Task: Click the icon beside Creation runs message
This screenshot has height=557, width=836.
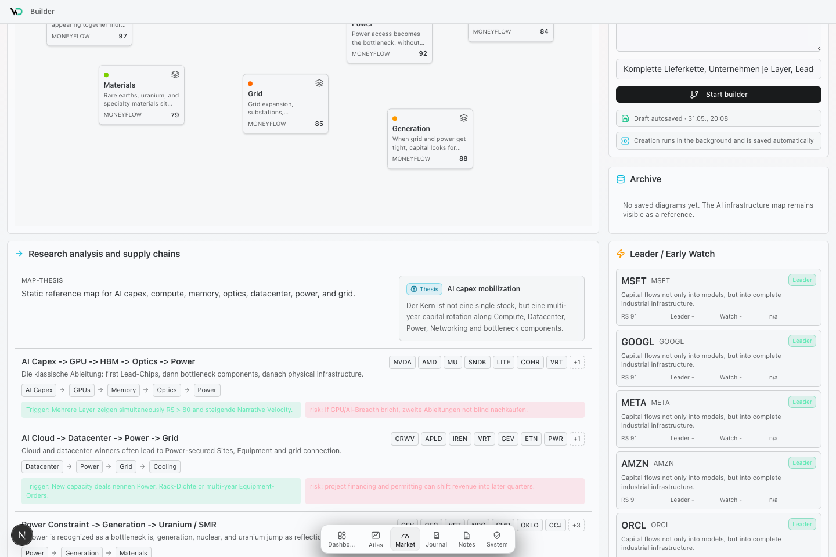Action: coord(625,140)
